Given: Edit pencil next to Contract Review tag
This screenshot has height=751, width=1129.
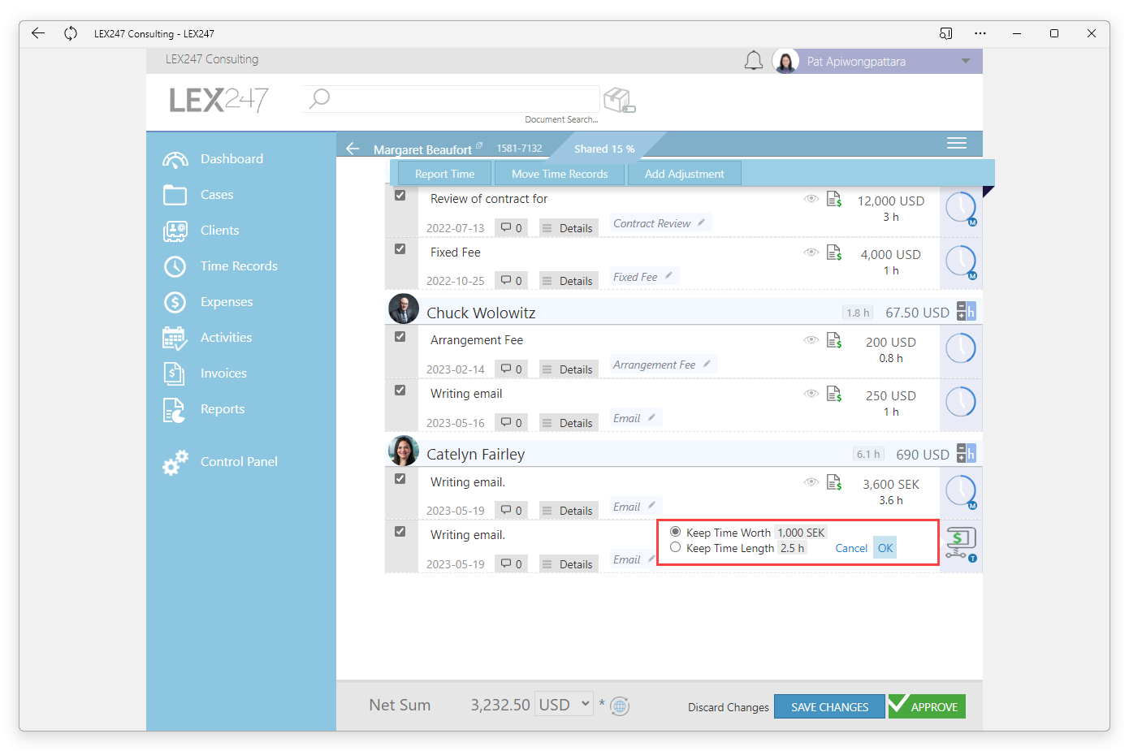Looking at the screenshot, I should pos(701,222).
